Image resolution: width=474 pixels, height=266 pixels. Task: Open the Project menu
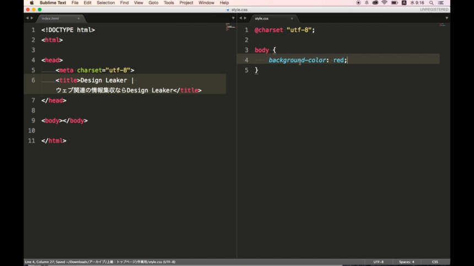186,3
